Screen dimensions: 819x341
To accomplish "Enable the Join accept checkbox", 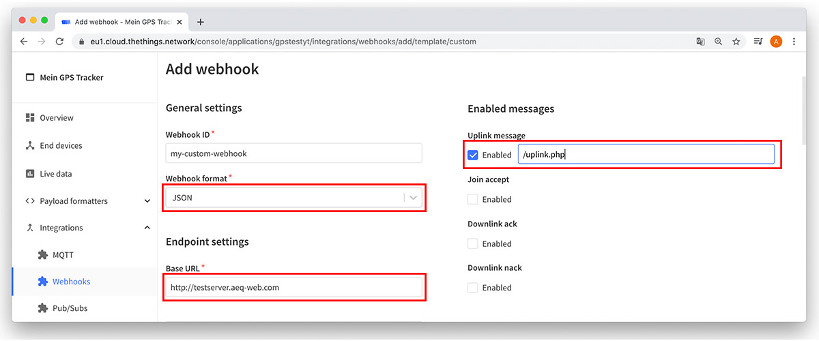I will click(x=473, y=199).
